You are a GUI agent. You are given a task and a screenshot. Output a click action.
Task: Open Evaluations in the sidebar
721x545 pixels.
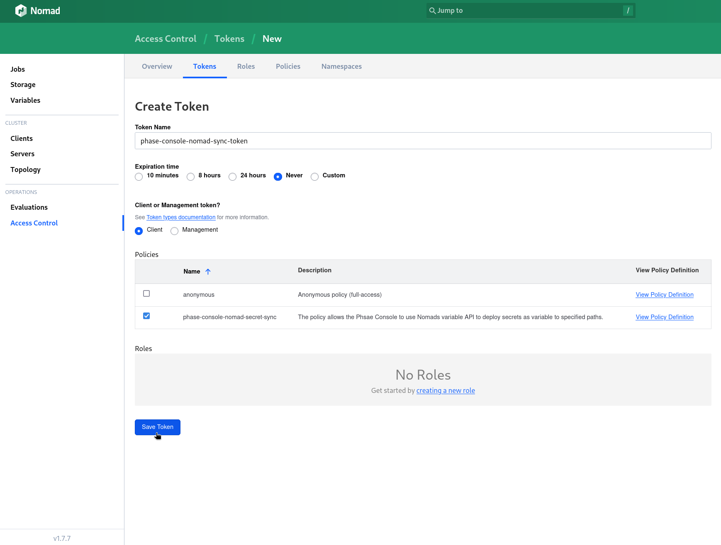click(x=29, y=207)
